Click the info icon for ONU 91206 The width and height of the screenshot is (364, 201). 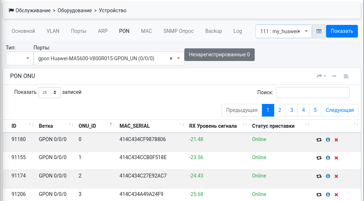(328, 195)
